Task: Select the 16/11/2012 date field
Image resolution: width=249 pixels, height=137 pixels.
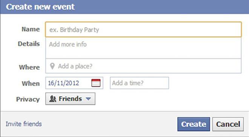Action: 74,83
